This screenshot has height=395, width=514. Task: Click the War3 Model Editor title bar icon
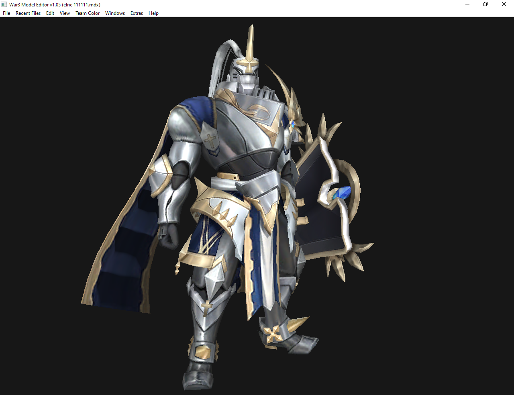pos(4,4)
